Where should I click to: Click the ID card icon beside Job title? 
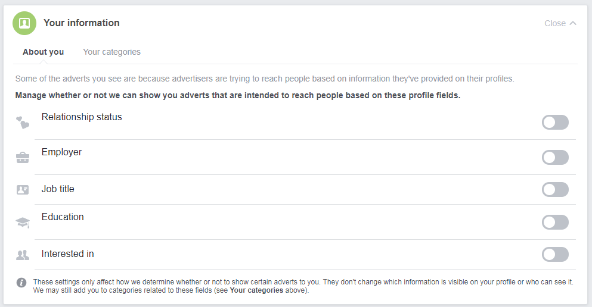pyautogui.click(x=23, y=190)
